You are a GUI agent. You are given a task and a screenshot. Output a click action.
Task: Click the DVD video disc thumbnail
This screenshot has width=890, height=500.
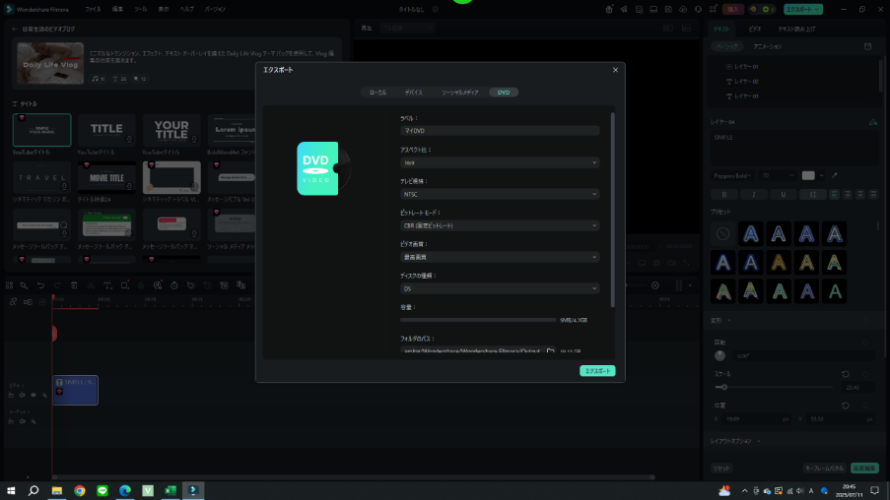(x=322, y=167)
